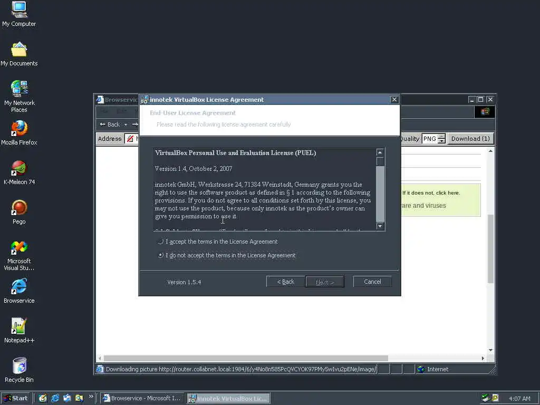Switch to the innotek VirtualBox taskbar button
This screenshot has height=405, width=540.
point(229,399)
